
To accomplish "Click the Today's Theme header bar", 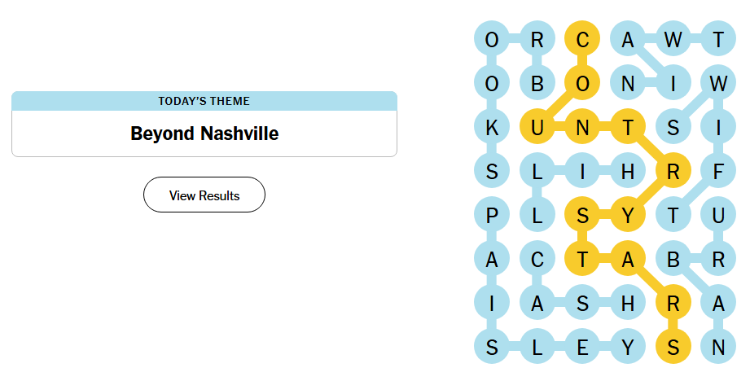I will pos(204,101).
